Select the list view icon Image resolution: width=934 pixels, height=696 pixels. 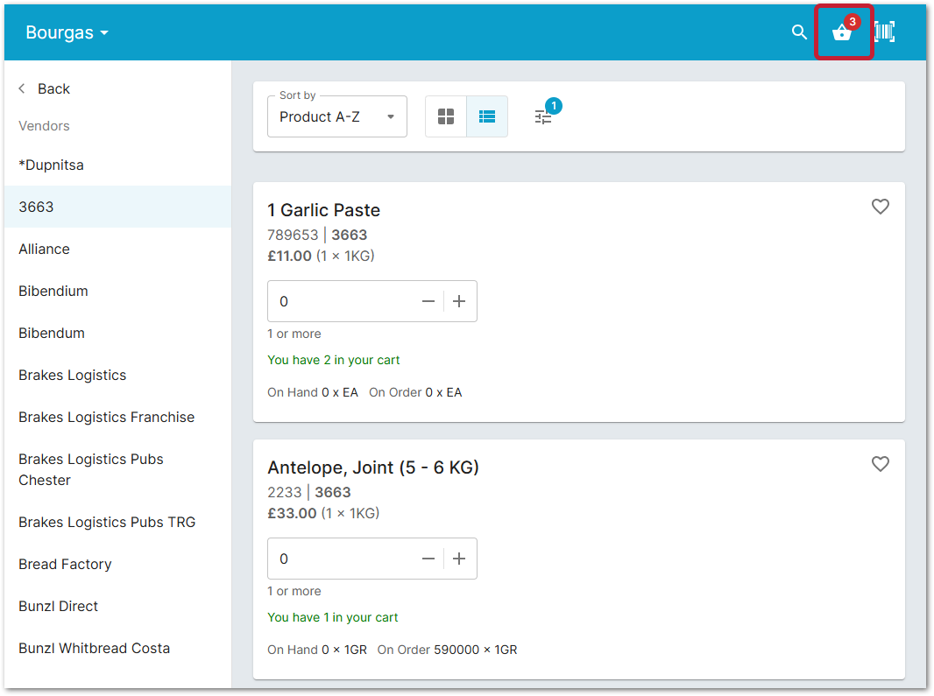[x=487, y=116]
